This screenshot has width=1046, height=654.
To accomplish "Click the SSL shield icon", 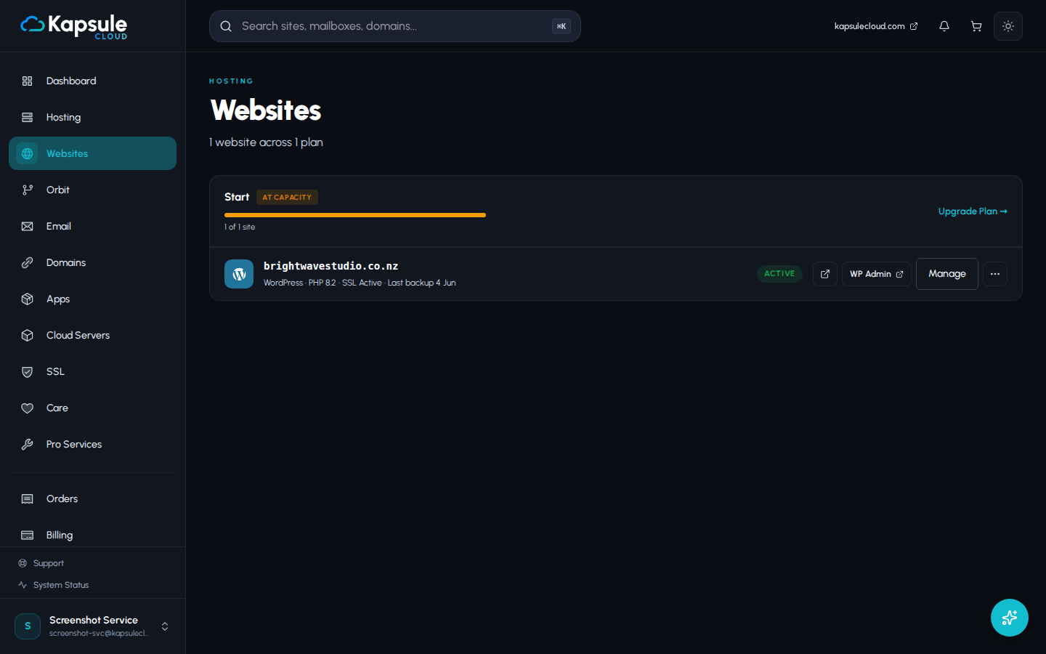I will click(x=28, y=371).
